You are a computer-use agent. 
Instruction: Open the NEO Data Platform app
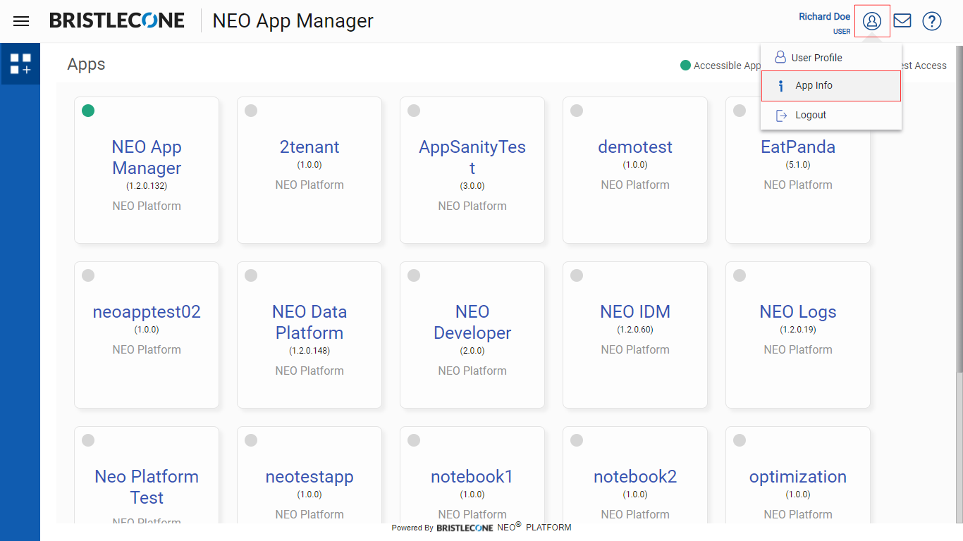coord(309,335)
